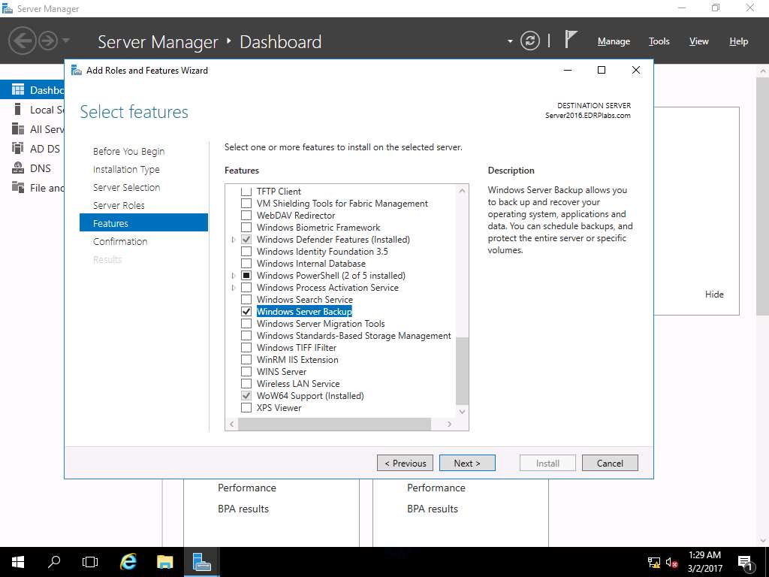Open the Action Center notification icon
The width and height of the screenshot is (769, 577).
coord(745,563)
